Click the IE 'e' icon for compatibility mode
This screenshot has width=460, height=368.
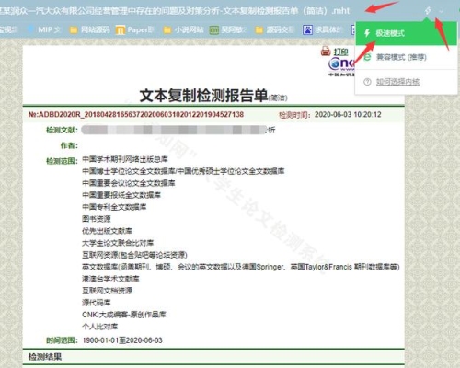coord(367,57)
